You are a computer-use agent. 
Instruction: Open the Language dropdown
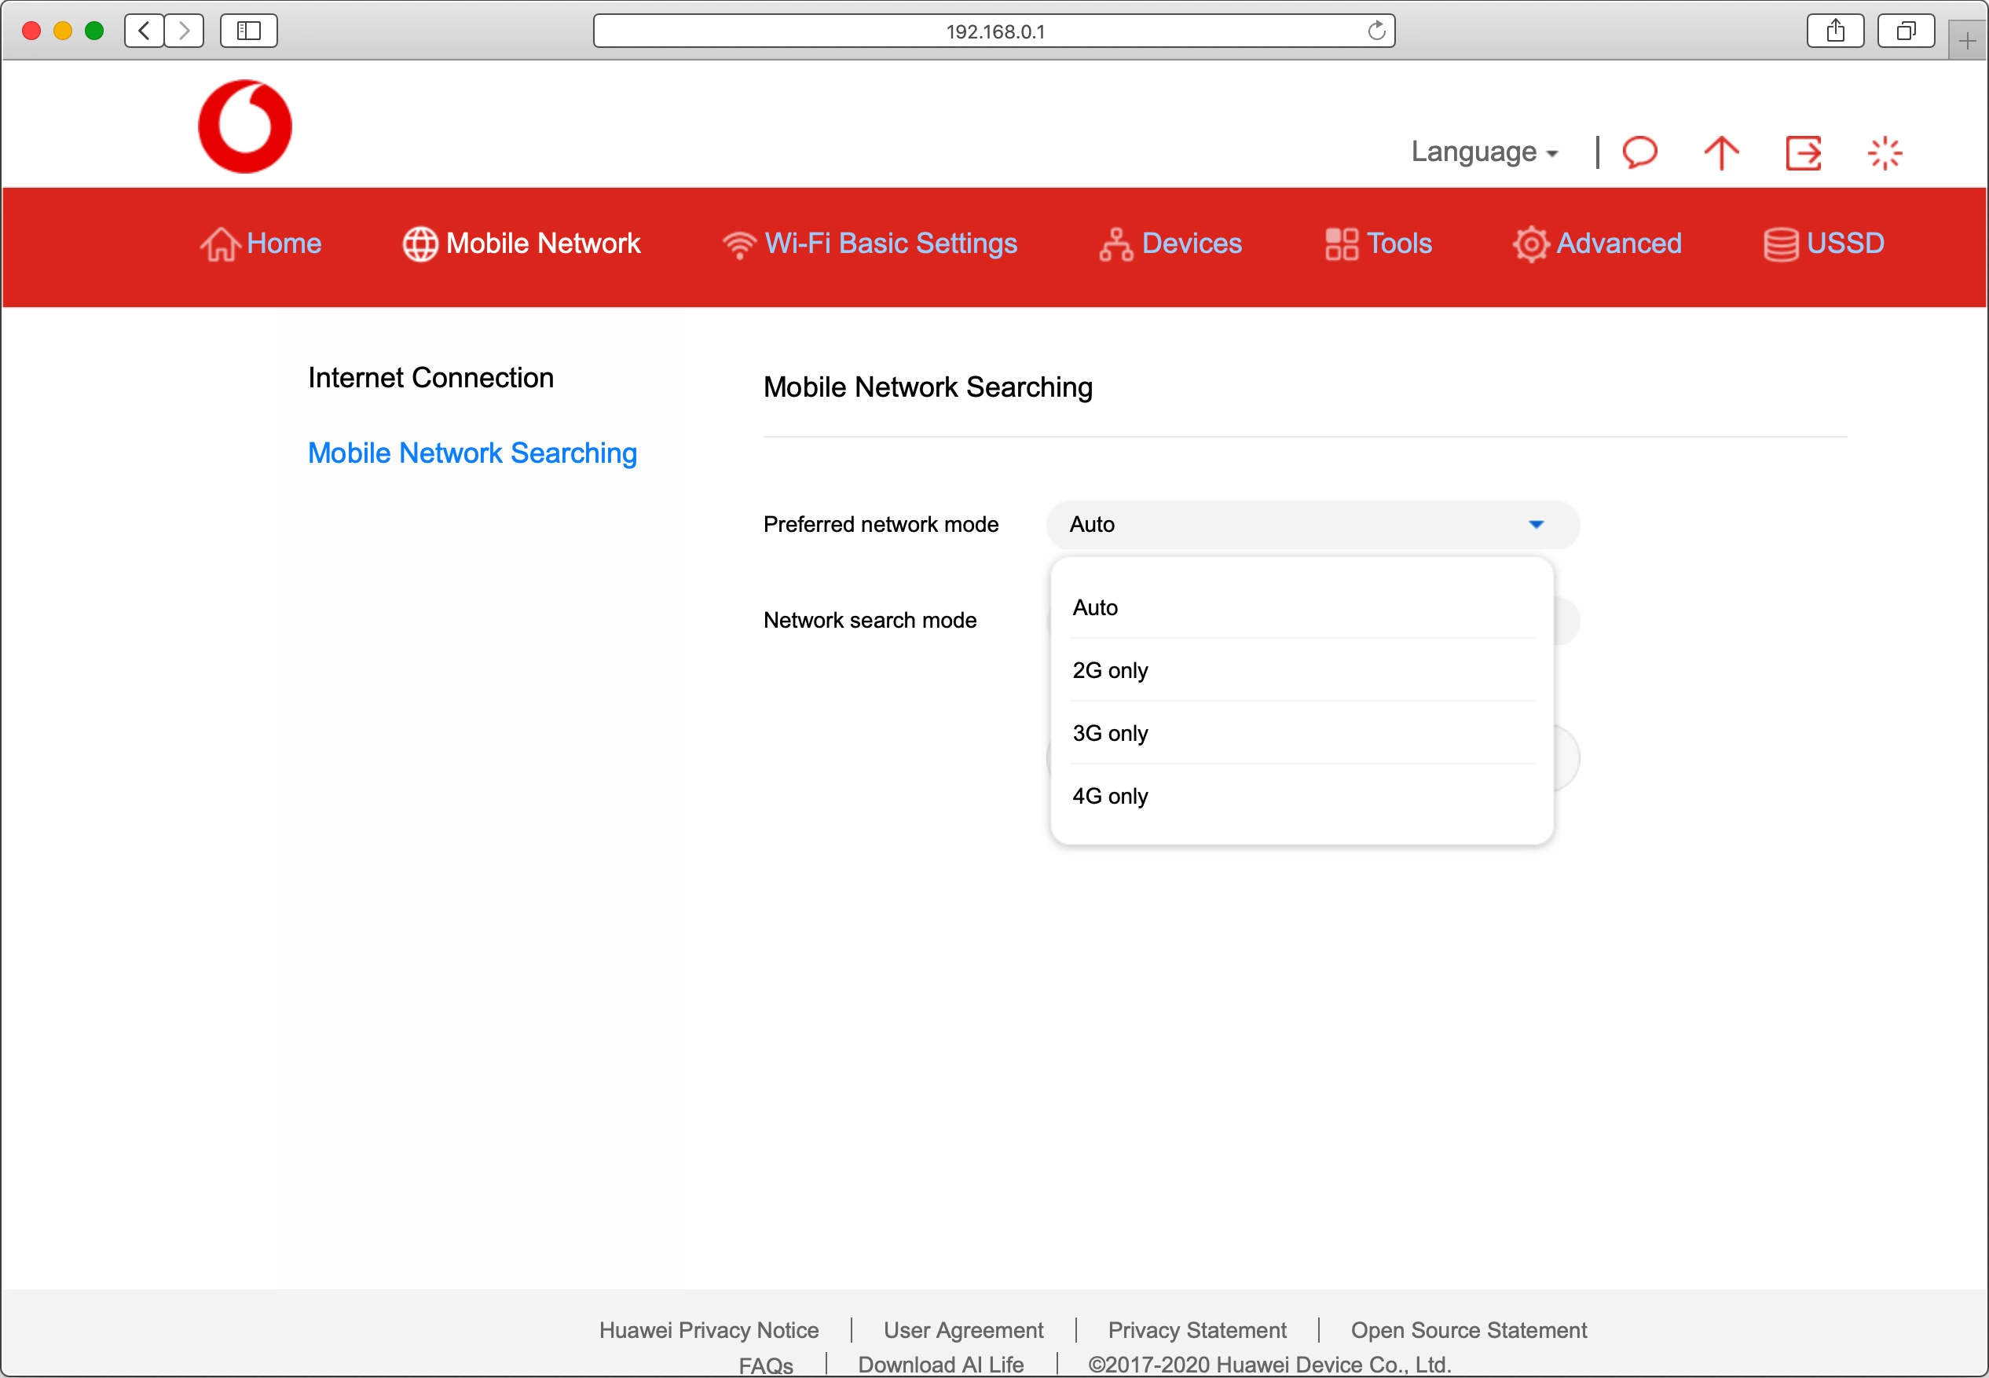tap(1483, 152)
